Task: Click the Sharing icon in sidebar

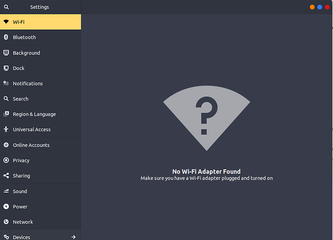Action: pos(6,175)
